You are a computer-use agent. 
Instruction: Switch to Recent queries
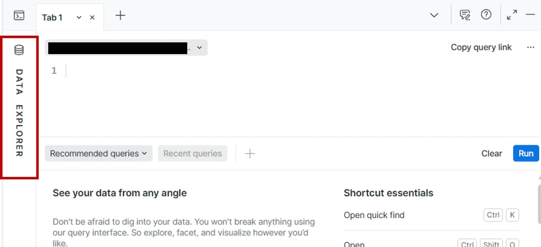coord(192,154)
